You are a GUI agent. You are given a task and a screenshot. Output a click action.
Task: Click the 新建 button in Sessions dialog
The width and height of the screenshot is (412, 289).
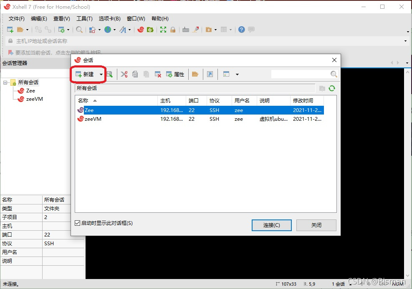click(85, 75)
